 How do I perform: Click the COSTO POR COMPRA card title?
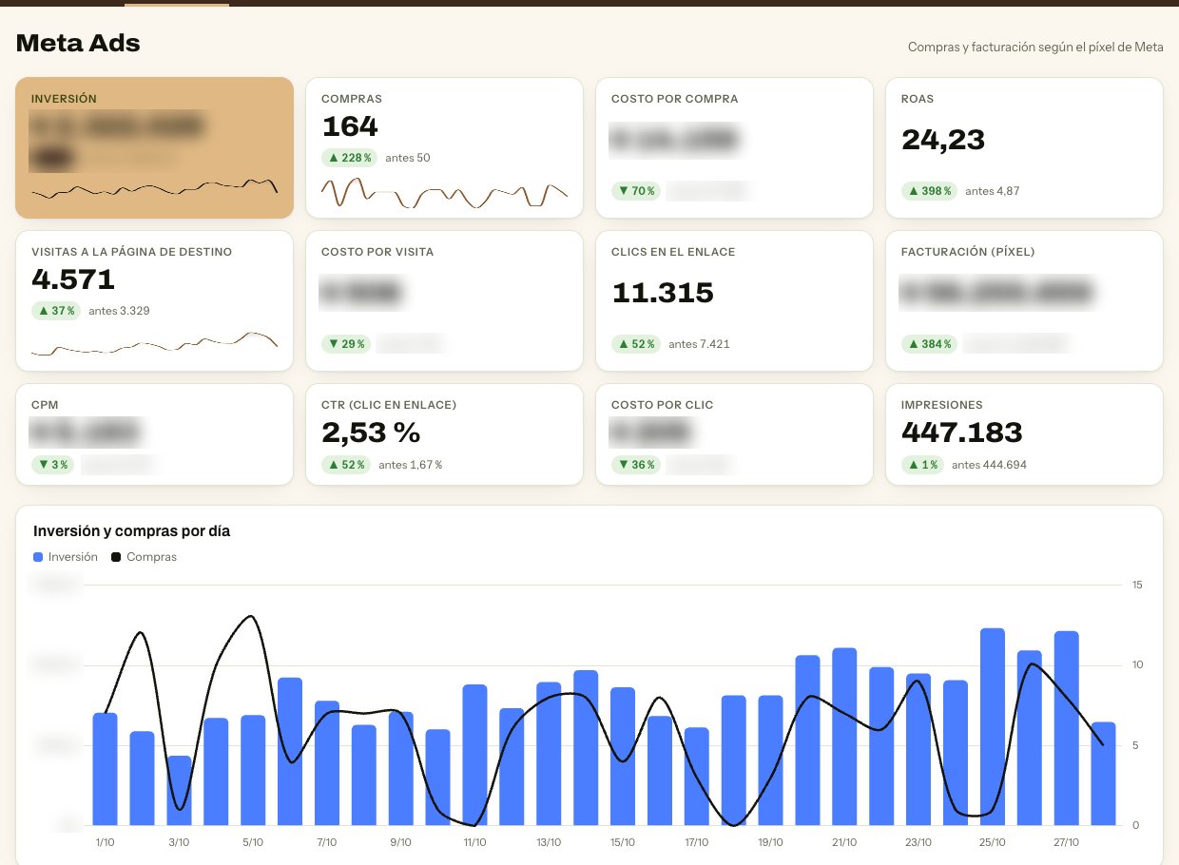[x=675, y=99]
